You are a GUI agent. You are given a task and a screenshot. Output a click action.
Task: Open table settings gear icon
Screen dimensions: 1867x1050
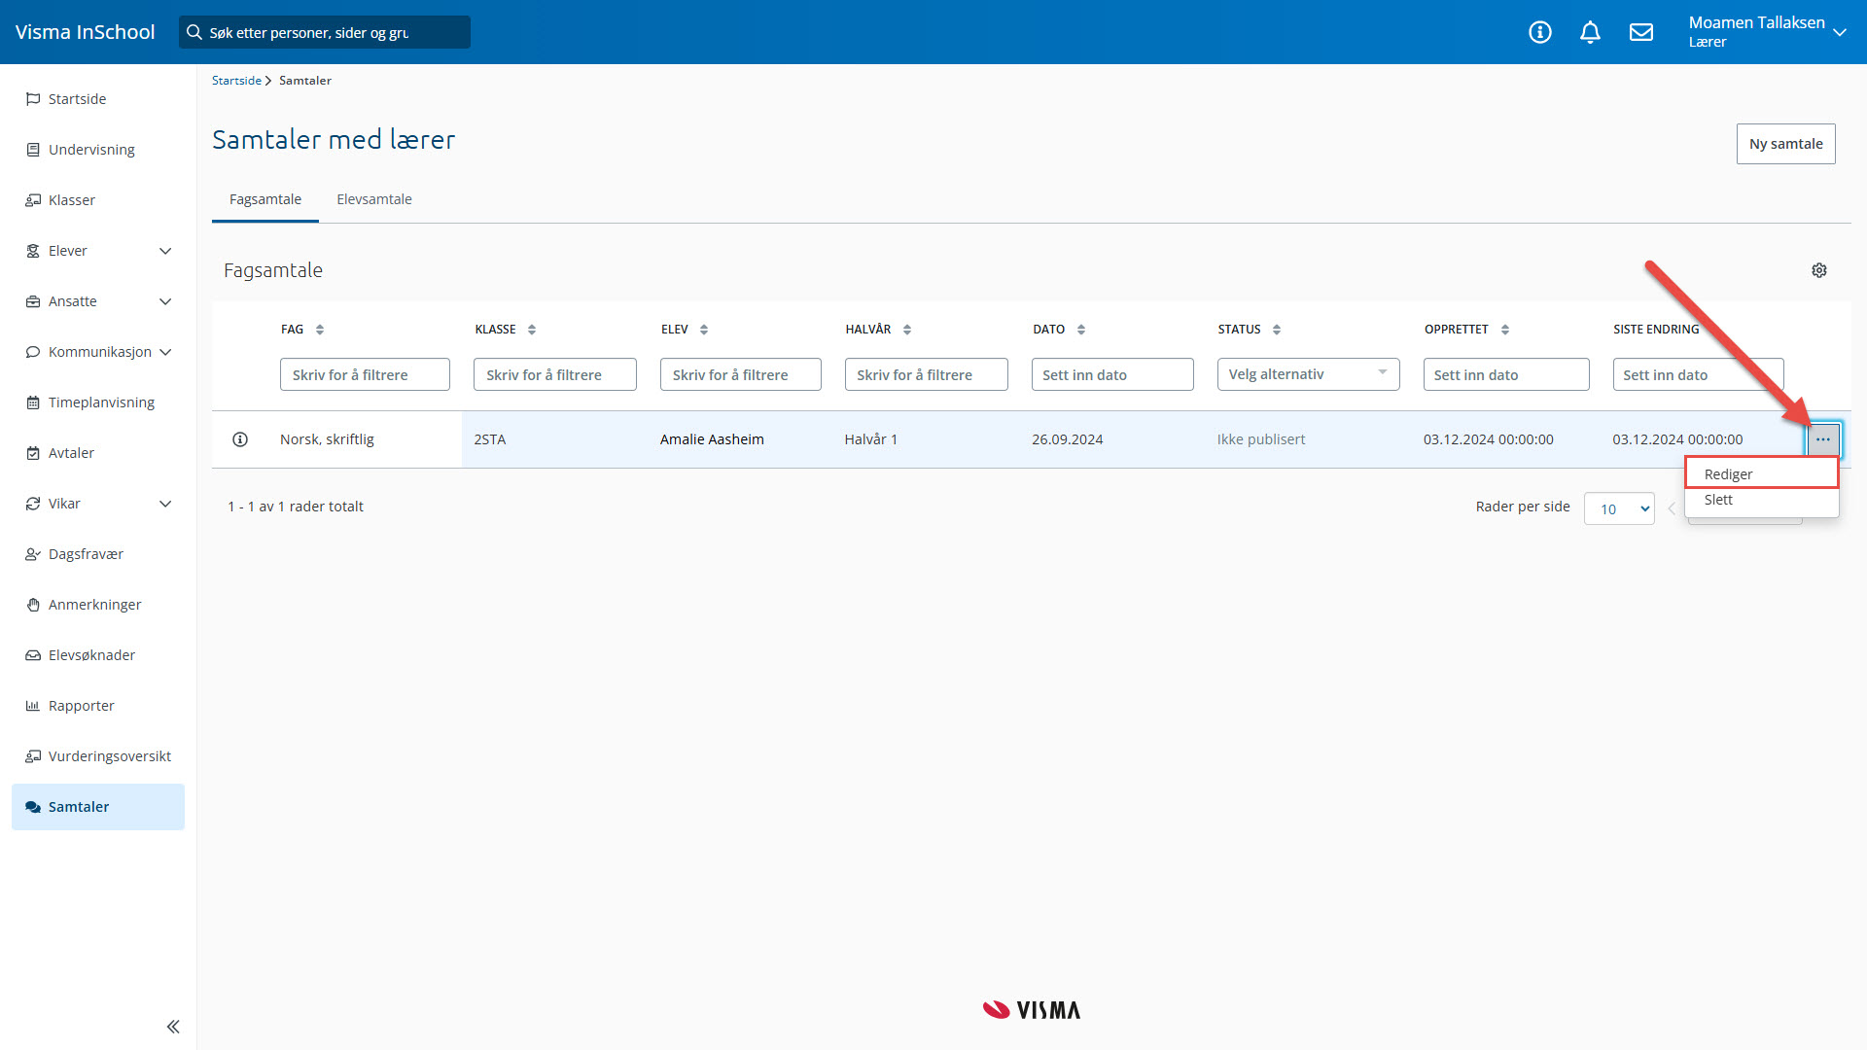[1819, 270]
